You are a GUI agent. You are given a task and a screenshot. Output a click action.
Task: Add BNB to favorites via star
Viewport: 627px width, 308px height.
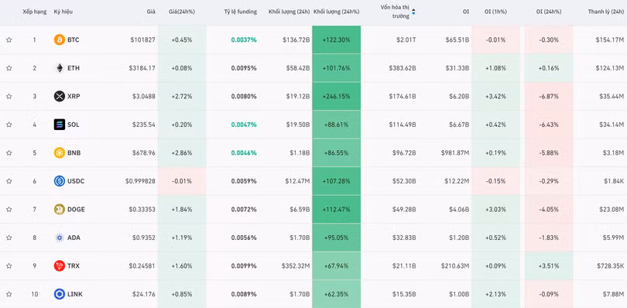[9, 152]
